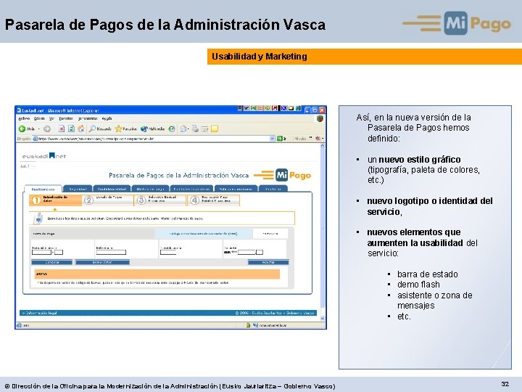Click the middle blue button next to Cancelar
Screen dimensions: 522x392
[102, 262]
